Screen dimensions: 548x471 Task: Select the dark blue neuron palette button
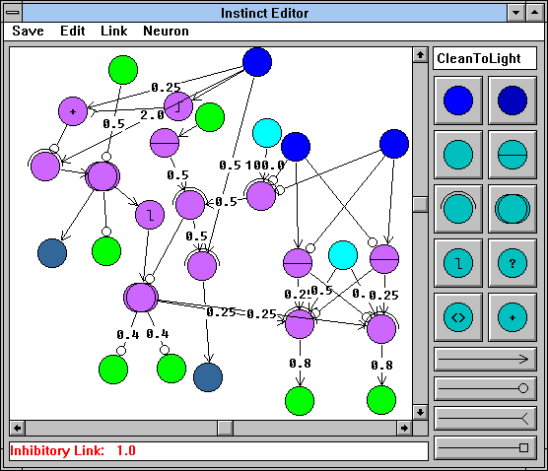click(513, 101)
